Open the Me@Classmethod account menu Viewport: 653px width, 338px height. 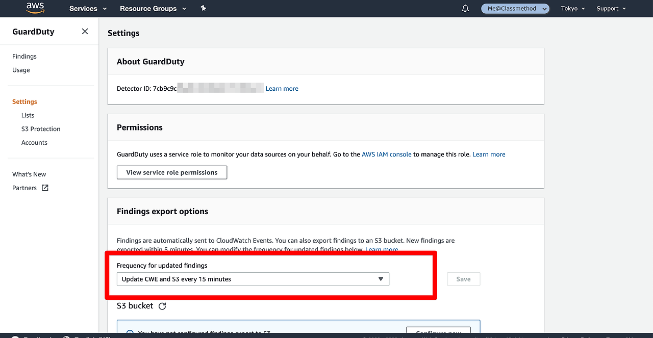(x=515, y=9)
